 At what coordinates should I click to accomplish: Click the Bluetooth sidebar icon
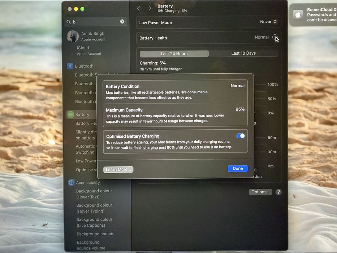point(70,66)
